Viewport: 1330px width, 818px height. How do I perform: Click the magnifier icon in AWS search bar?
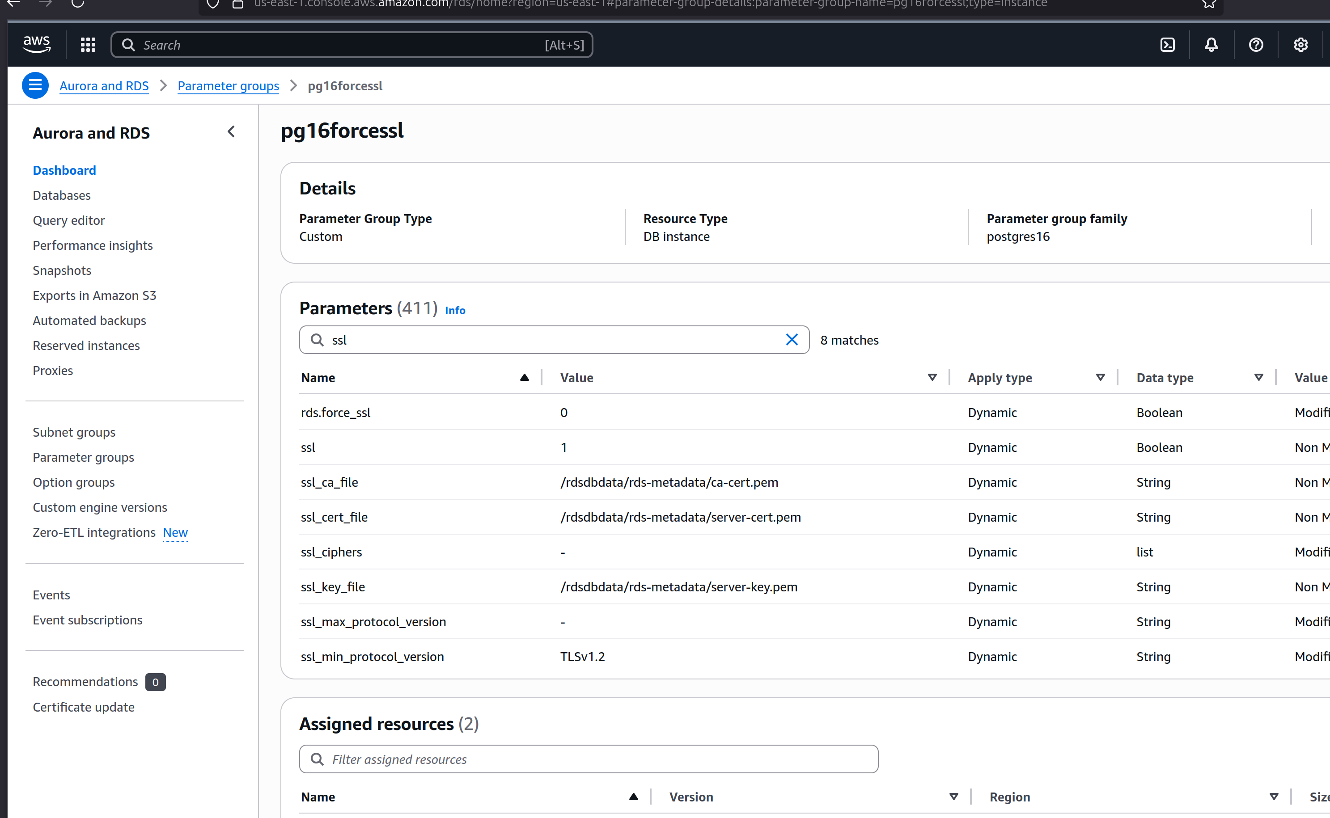click(128, 45)
